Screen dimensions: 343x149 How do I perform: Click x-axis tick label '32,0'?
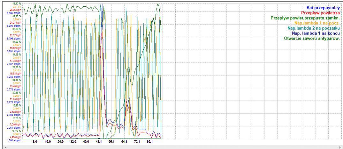(x=73, y=142)
